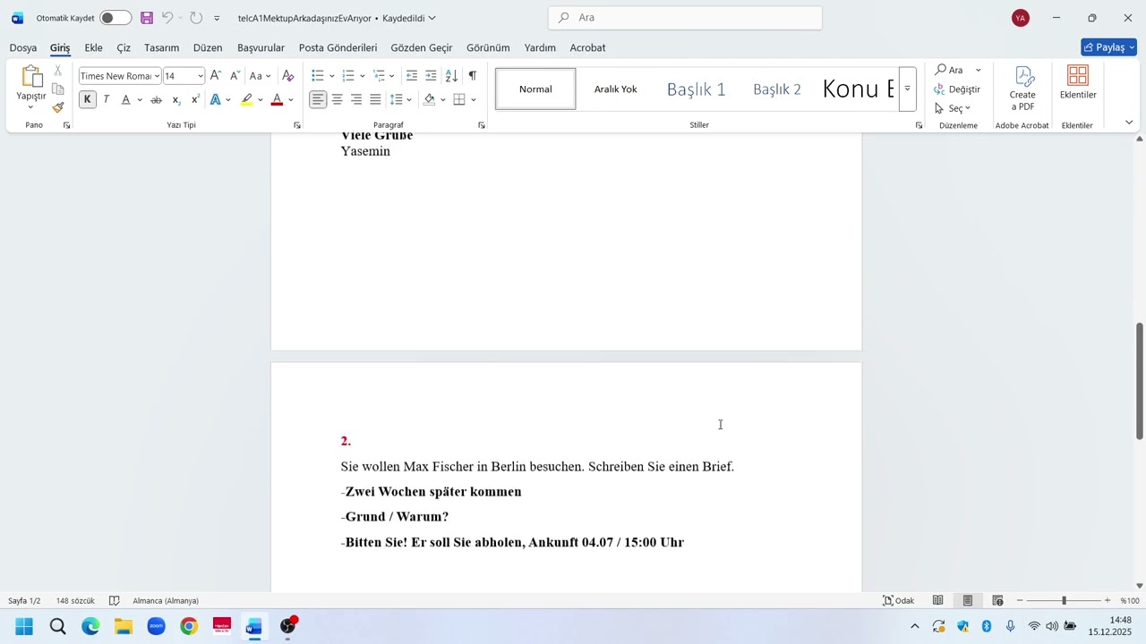Expand the Styles gallery more arrow
Screen dimensions: 1146x644
907,89
